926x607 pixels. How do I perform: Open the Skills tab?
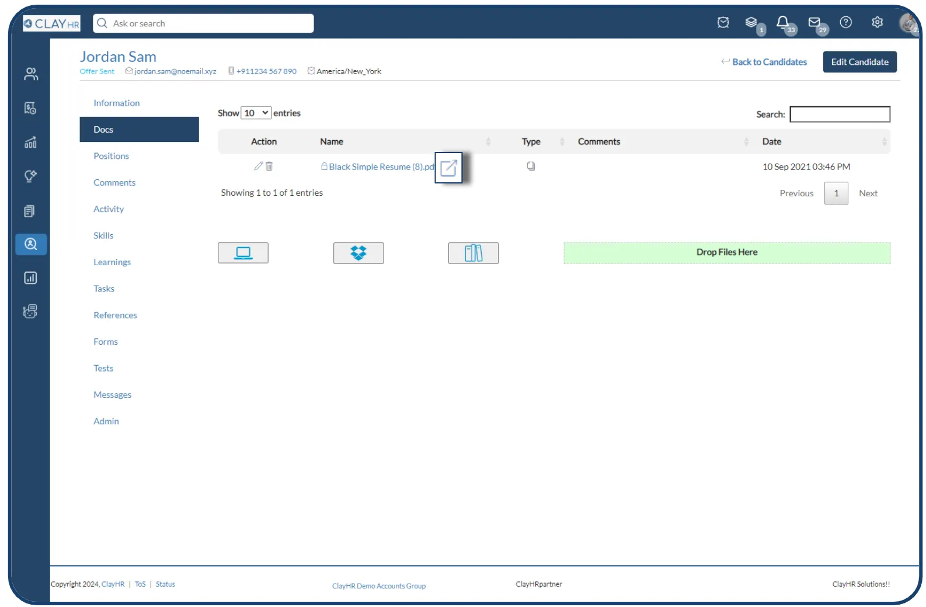click(103, 235)
